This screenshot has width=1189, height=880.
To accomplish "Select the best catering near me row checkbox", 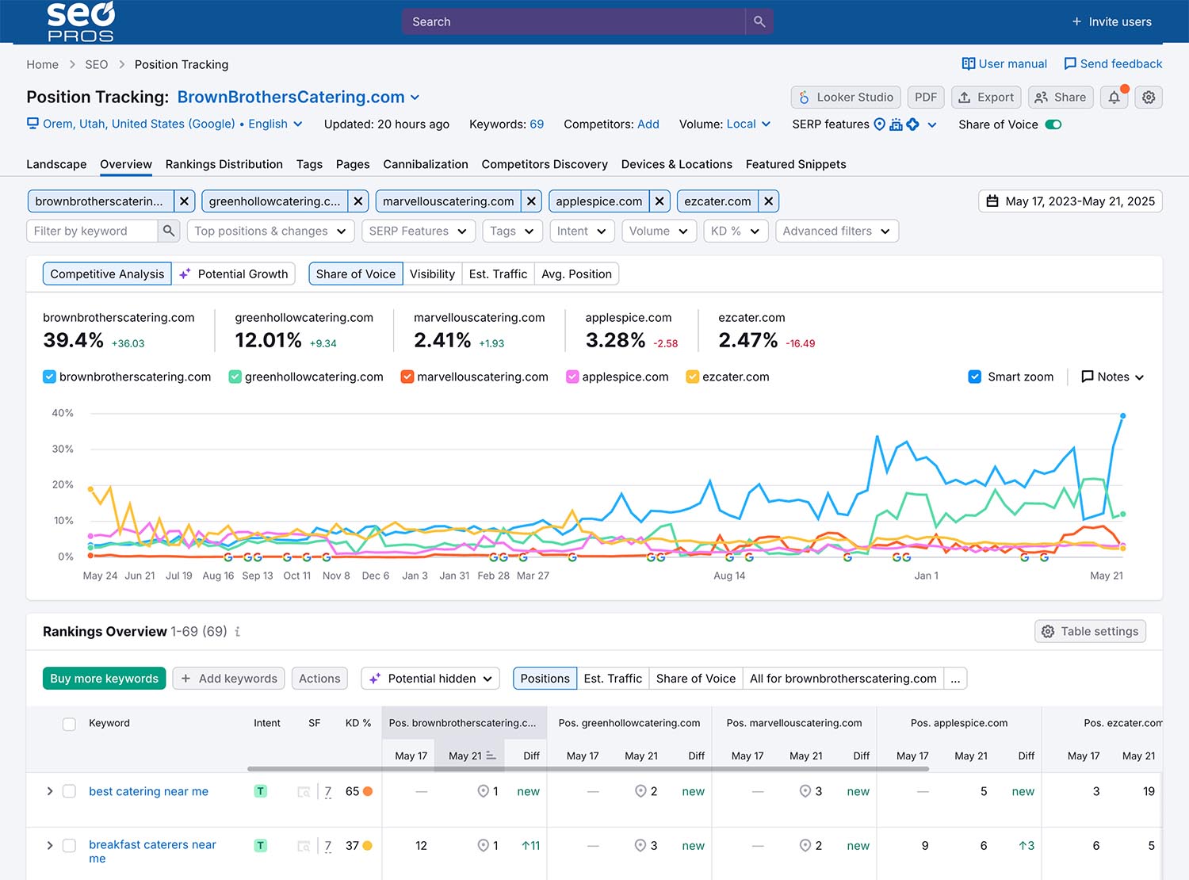I will point(69,791).
